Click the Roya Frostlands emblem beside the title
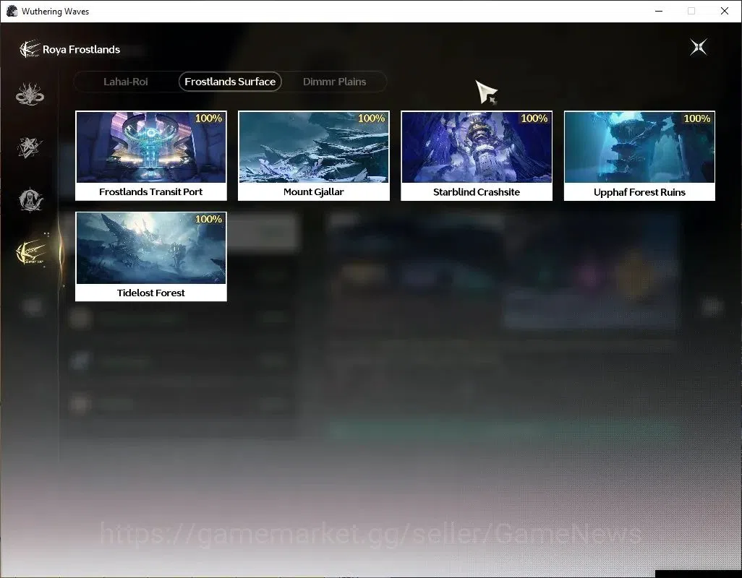The height and width of the screenshot is (578, 742). (29, 49)
